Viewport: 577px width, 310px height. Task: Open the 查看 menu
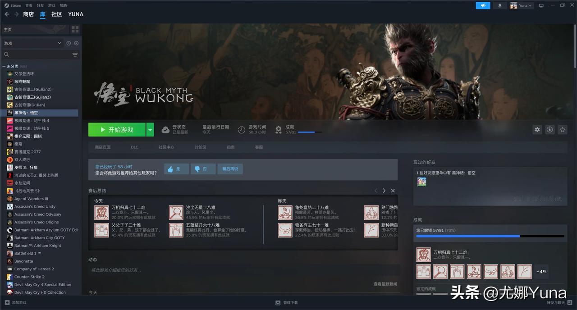(29, 5)
